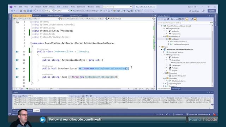226x127 pixels.
Task: Open the Any CPU platform dropdown
Action: point(62,11)
